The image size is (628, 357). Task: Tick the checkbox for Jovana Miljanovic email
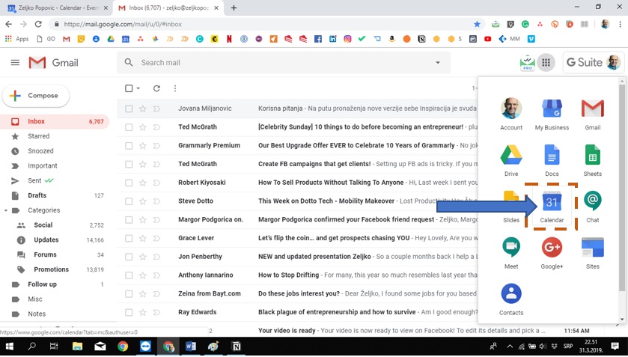129,109
